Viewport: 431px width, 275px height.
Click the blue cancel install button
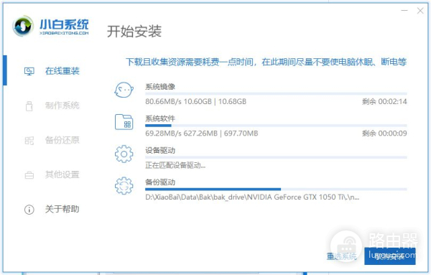390,256
